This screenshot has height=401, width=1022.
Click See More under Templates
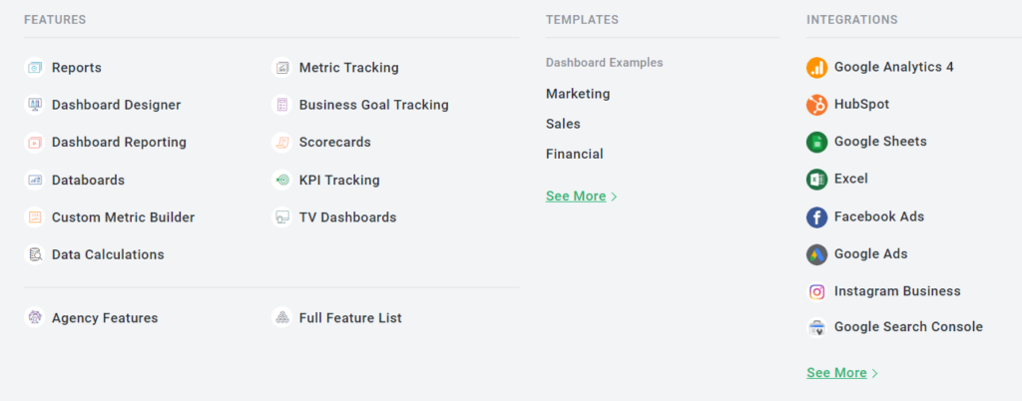pyautogui.click(x=582, y=196)
